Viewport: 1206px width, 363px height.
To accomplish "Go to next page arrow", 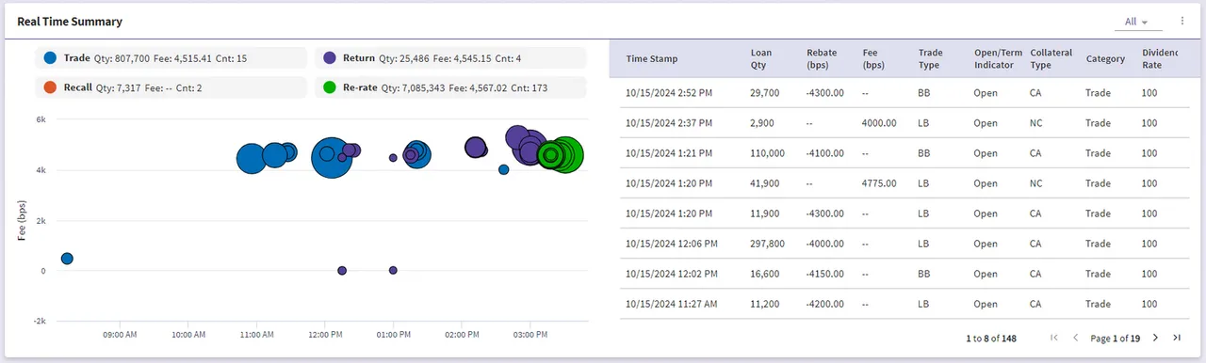I will click(1155, 338).
